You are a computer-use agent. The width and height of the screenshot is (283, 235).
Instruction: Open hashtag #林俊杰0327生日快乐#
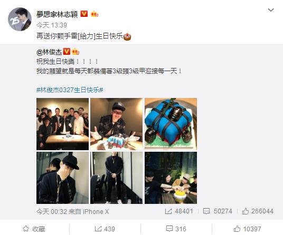pyautogui.click(x=70, y=90)
